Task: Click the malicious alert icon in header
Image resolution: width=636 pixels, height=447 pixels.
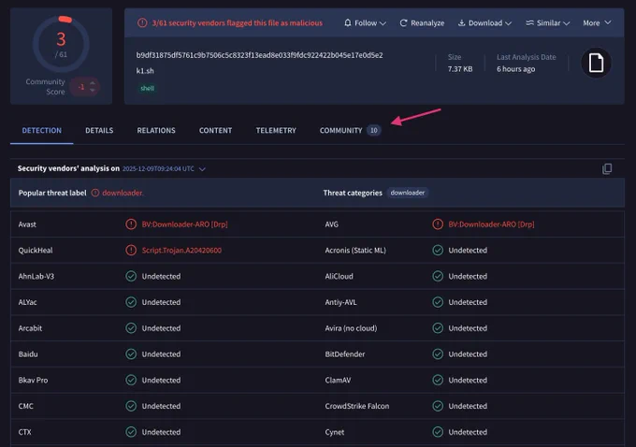Action: coord(142,23)
